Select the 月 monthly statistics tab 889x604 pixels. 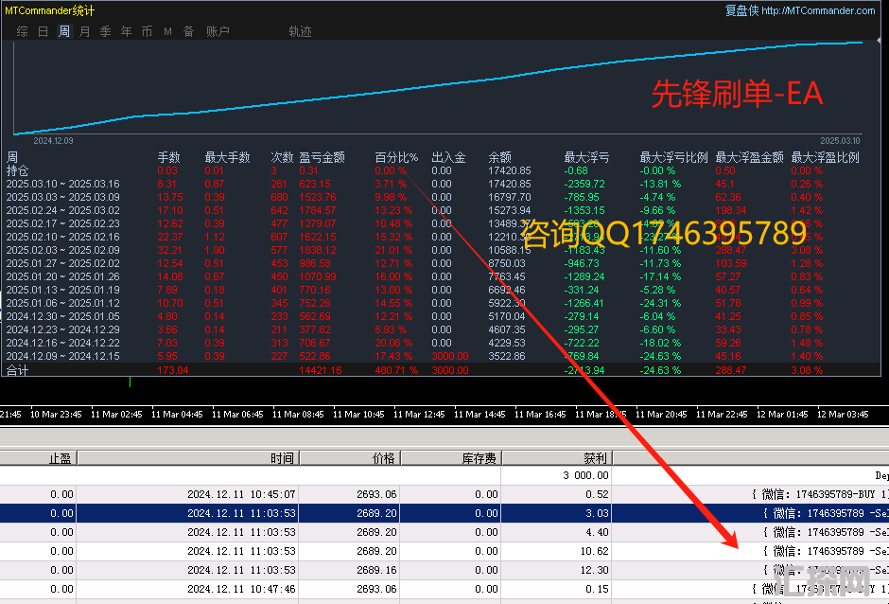point(84,31)
